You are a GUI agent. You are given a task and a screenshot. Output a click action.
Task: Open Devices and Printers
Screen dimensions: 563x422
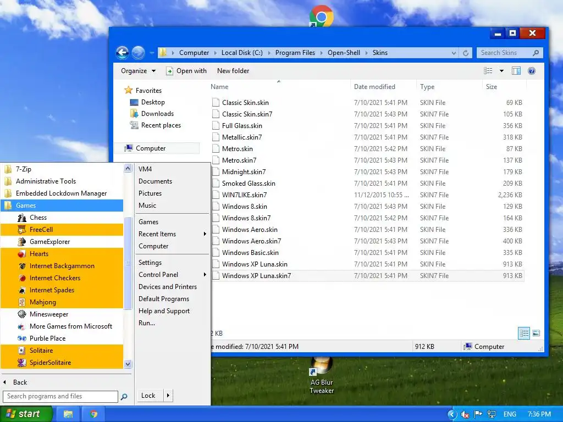(172, 287)
